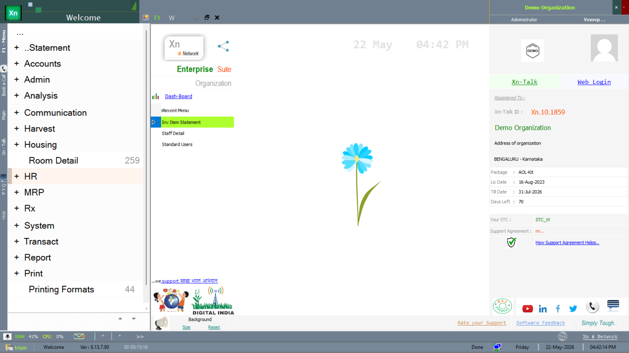Click the background Reset link
This screenshot has height=353, width=629.
[x=214, y=327]
